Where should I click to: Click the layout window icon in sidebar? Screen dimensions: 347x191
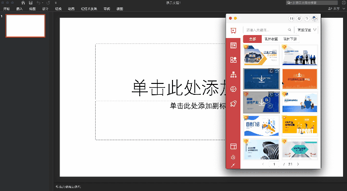pyautogui.click(x=233, y=146)
